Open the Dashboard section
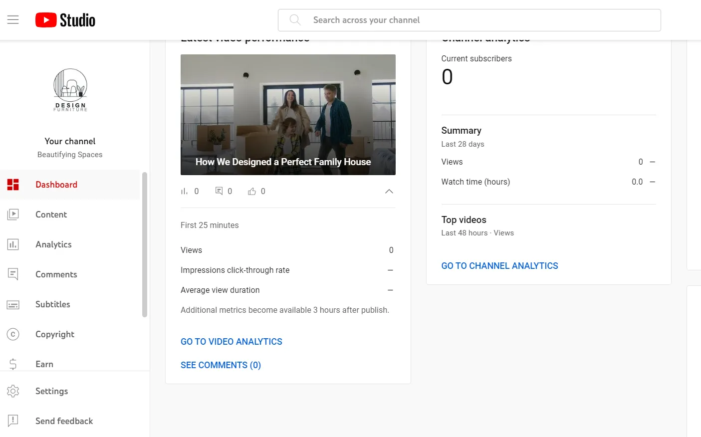The image size is (701, 437). 56,185
